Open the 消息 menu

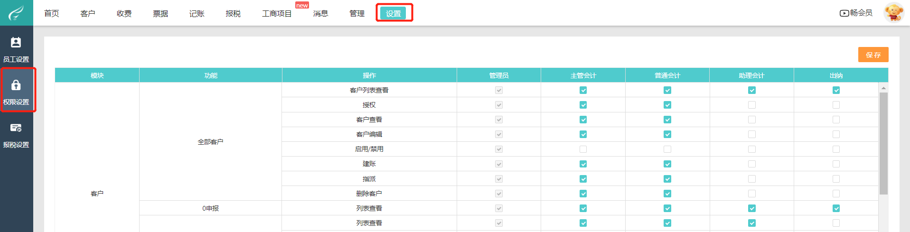pyautogui.click(x=321, y=13)
